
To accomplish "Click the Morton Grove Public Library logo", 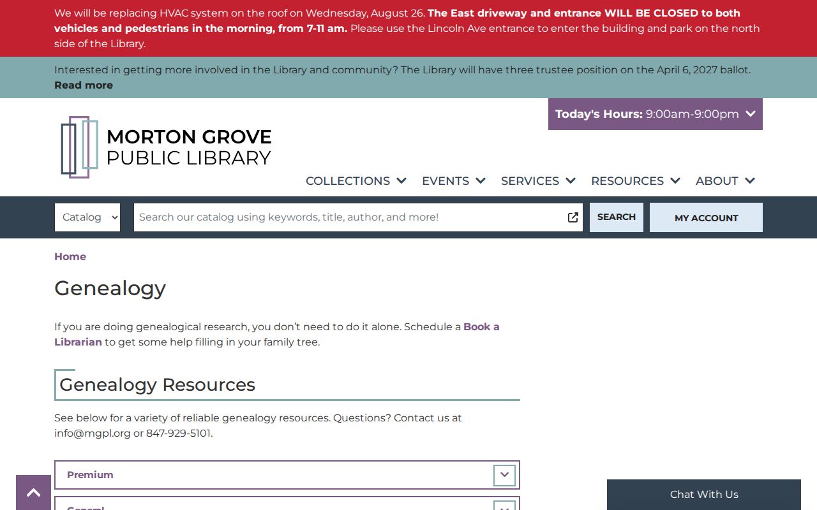I will [x=166, y=147].
